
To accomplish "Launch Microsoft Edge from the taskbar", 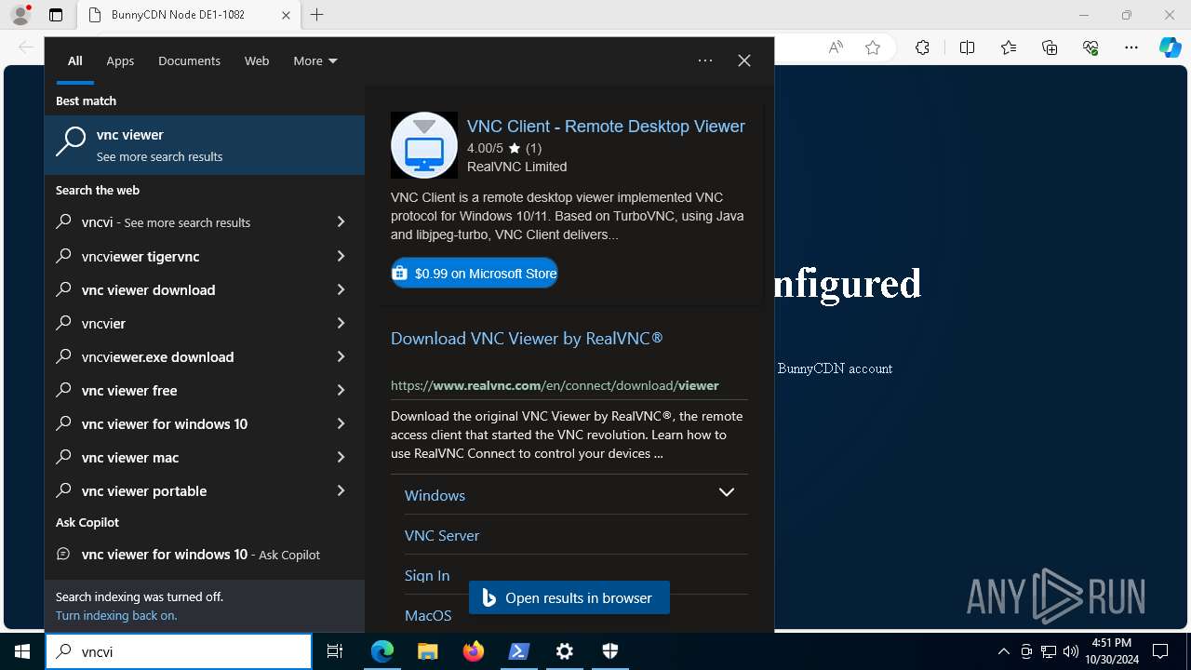I will pos(382,651).
